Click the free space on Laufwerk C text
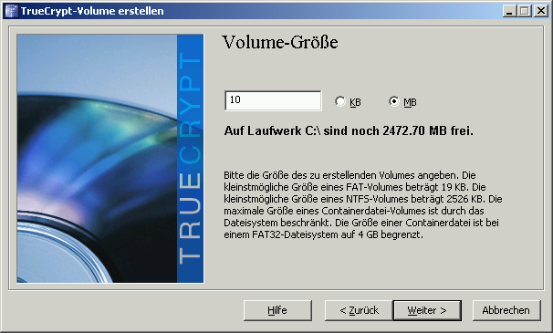The width and height of the screenshot is (553, 333). [x=349, y=131]
